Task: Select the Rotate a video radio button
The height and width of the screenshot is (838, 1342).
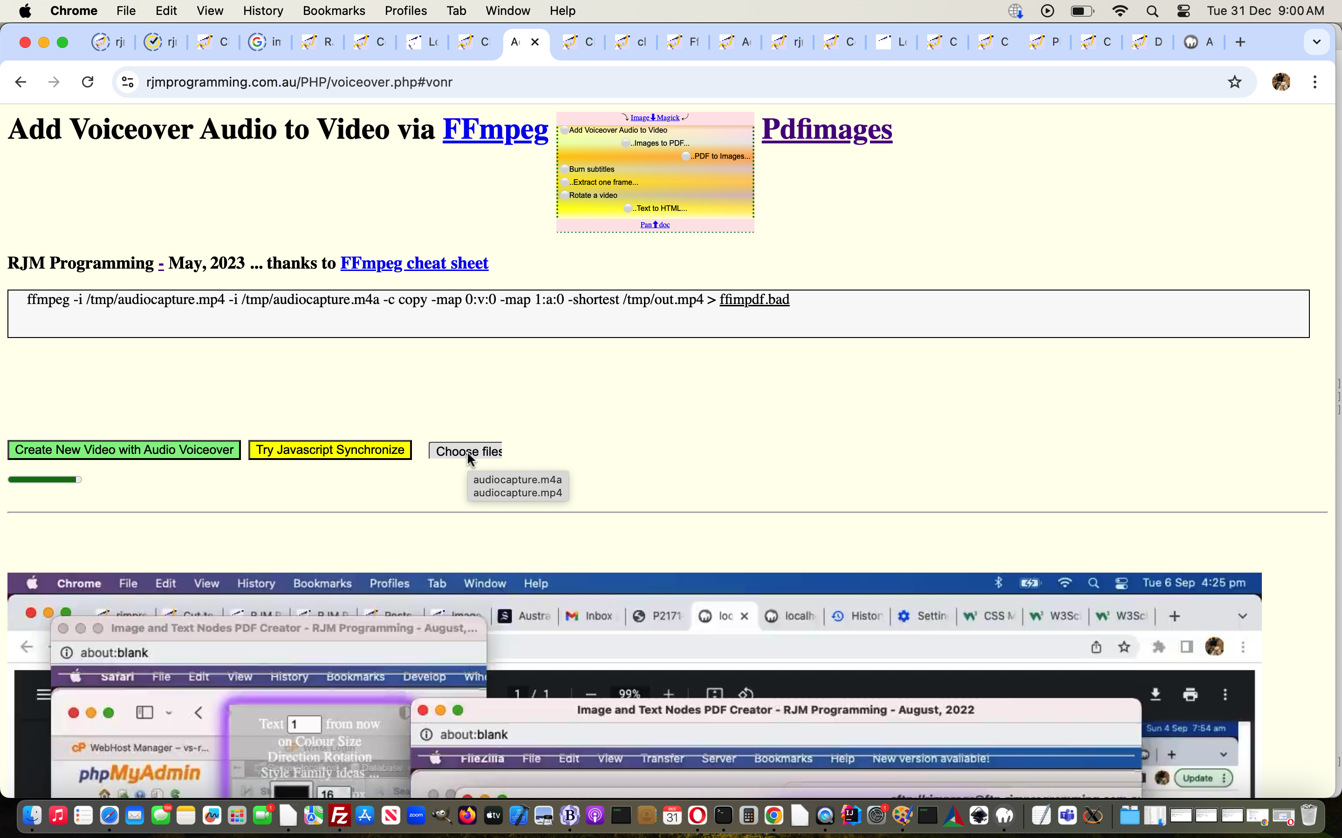Action: pyautogui.click(x=564, y=195)
